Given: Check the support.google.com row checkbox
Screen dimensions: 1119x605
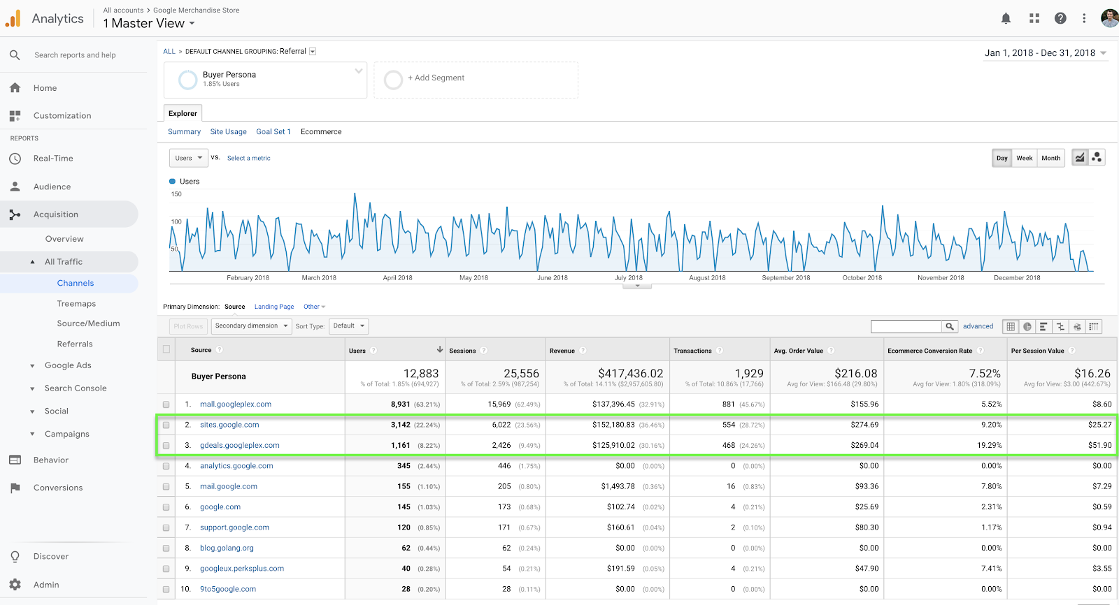Looking at the screenshot, I should [x=166, y=528].
